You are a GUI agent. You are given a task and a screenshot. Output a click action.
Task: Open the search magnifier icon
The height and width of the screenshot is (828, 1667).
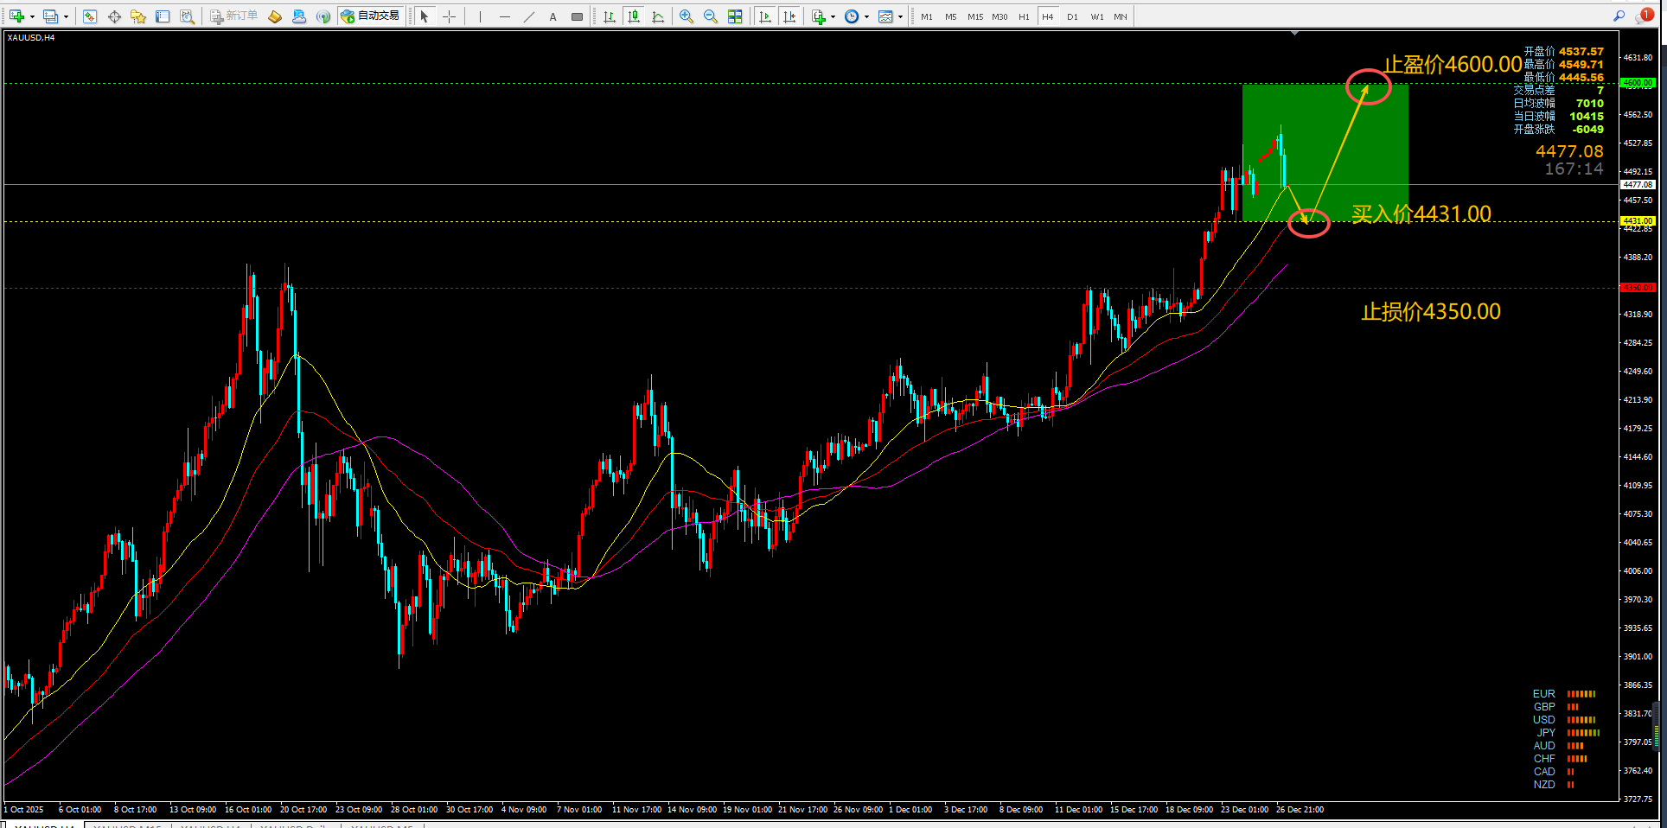(1619, 16)
